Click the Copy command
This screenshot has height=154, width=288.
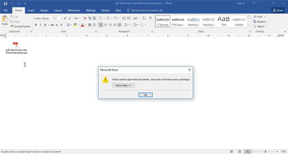(15, 21)
